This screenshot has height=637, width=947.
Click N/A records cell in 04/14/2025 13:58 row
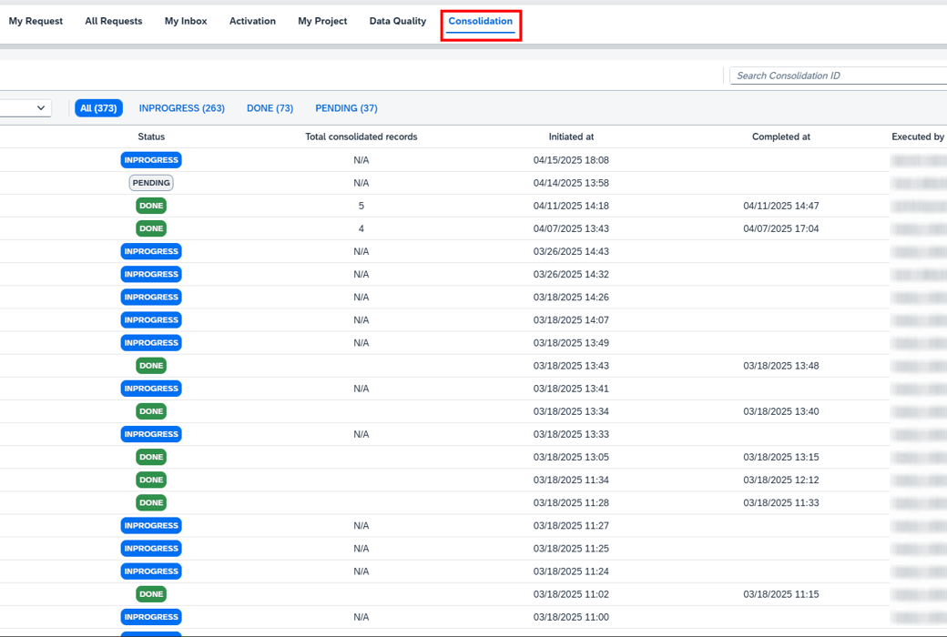click(x=361, y=183)
